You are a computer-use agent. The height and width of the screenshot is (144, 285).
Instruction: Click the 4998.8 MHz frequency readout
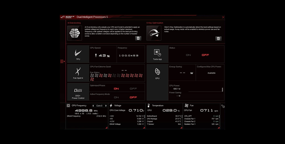pos(86,111)
